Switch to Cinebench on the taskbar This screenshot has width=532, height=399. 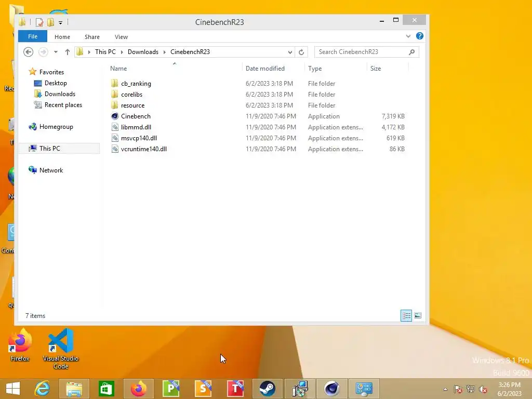tap(332, 389)
